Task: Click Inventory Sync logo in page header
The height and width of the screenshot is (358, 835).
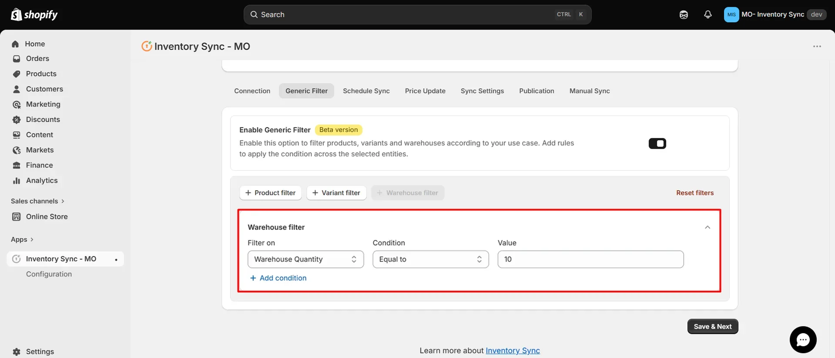Action: pos(147,46)
